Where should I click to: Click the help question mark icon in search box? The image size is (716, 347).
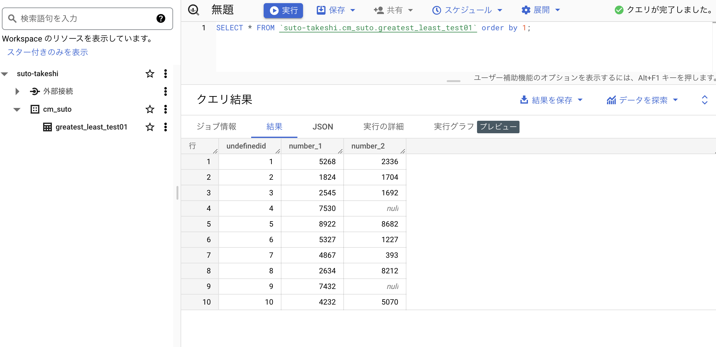click(161, 18)
